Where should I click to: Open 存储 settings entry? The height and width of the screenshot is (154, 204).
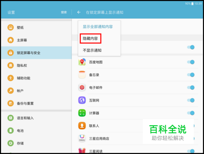coord(36,143)
